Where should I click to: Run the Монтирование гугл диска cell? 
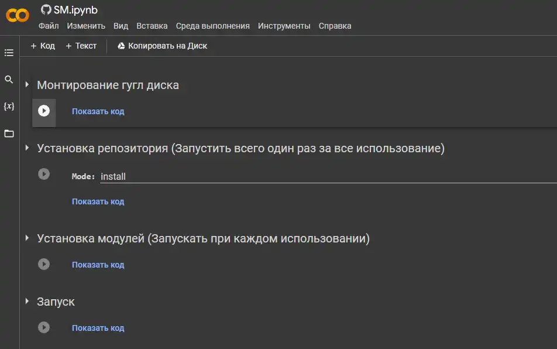click(x=44, y=111)
